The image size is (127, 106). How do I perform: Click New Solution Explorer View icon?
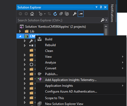[40, 104]
